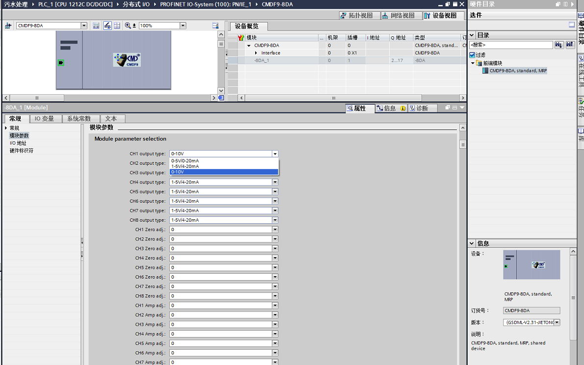Select CMDF9-8DA, standard, MRP catalog item

pyautogui.click(x=518, y=71)
